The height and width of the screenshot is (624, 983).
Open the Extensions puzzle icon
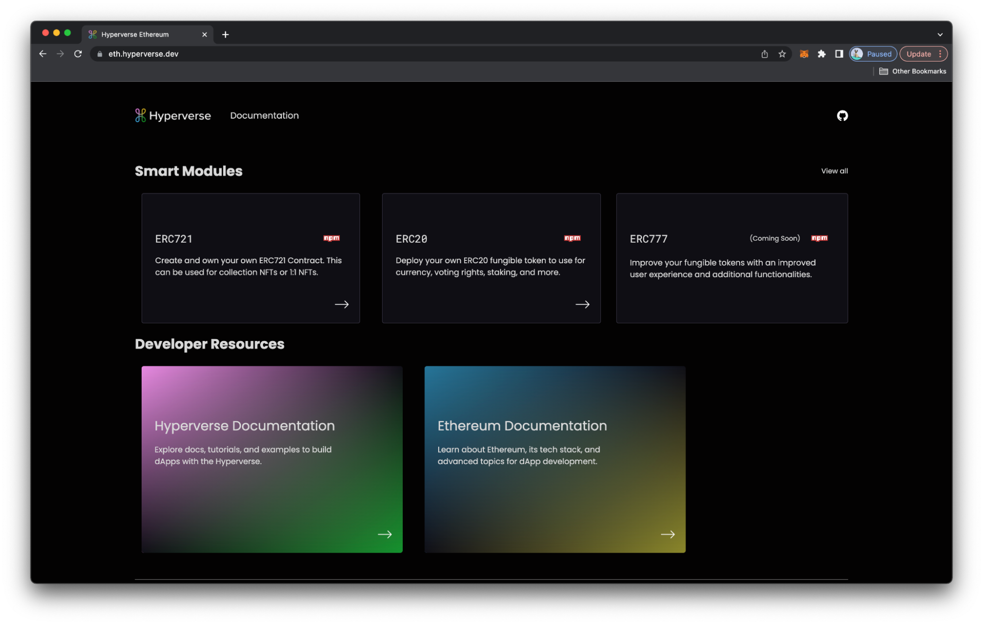point(821,54)
